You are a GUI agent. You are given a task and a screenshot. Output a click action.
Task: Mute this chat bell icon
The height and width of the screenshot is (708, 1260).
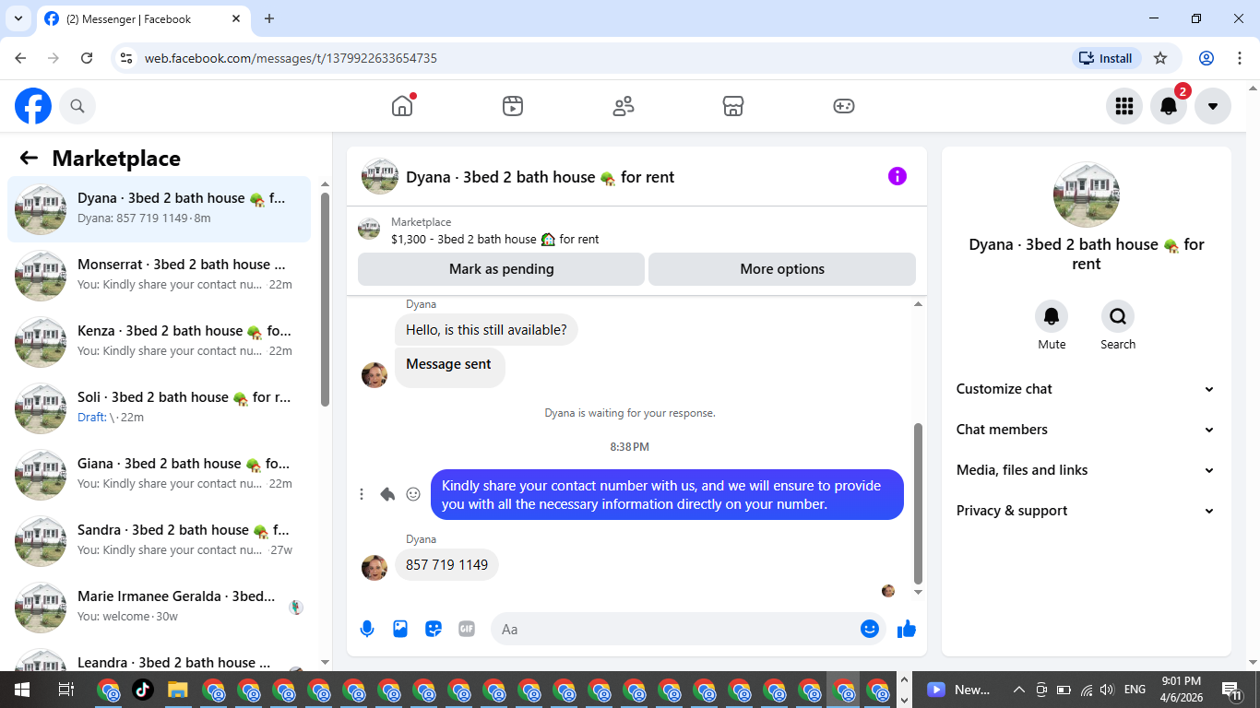coord(1052,317)
